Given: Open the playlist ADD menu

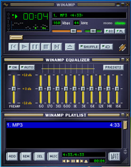Looking at the screenshot, I should (12, 156).
